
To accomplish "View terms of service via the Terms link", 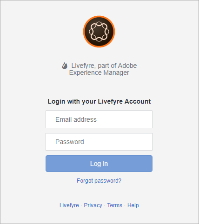I will (x=115, y=205).
